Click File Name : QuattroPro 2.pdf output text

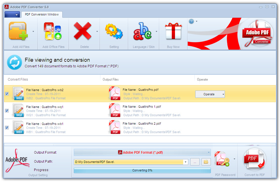pos(142,124)
